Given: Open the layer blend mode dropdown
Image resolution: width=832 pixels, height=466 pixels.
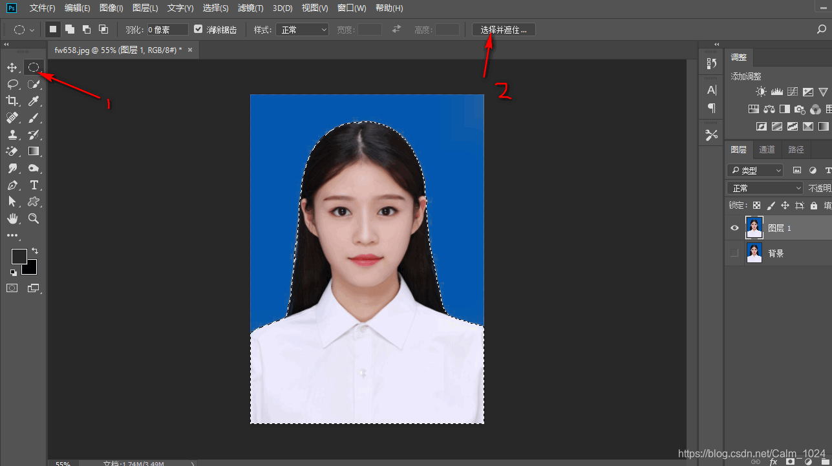Looking at the screenshot, I should 765,187.
